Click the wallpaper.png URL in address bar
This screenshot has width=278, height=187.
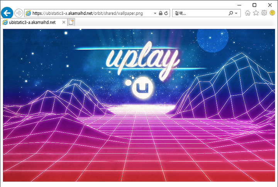(88, 13)
